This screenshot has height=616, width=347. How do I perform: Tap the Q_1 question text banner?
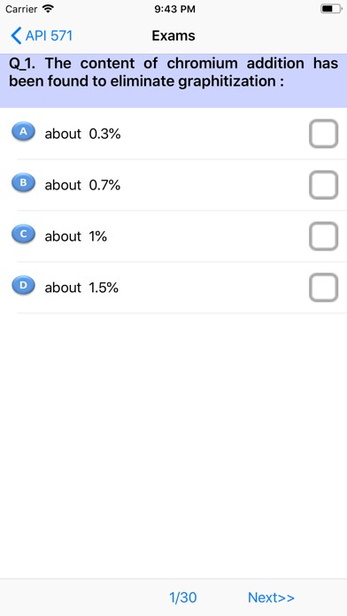pos(173,81)
